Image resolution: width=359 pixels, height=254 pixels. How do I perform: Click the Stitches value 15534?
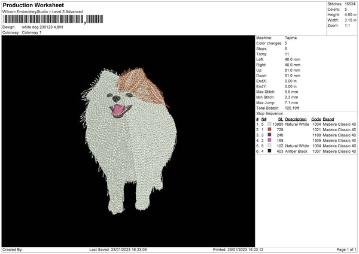point(350,4)
